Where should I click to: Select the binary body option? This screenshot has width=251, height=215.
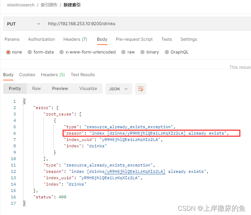click(x=150, y=52)
